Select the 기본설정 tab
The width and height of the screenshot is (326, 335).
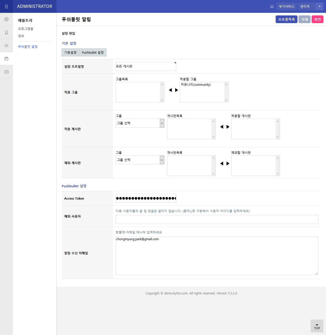coord(70,52)
